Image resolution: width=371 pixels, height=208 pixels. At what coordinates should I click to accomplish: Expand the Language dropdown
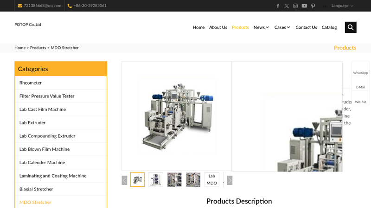[342, 6]
